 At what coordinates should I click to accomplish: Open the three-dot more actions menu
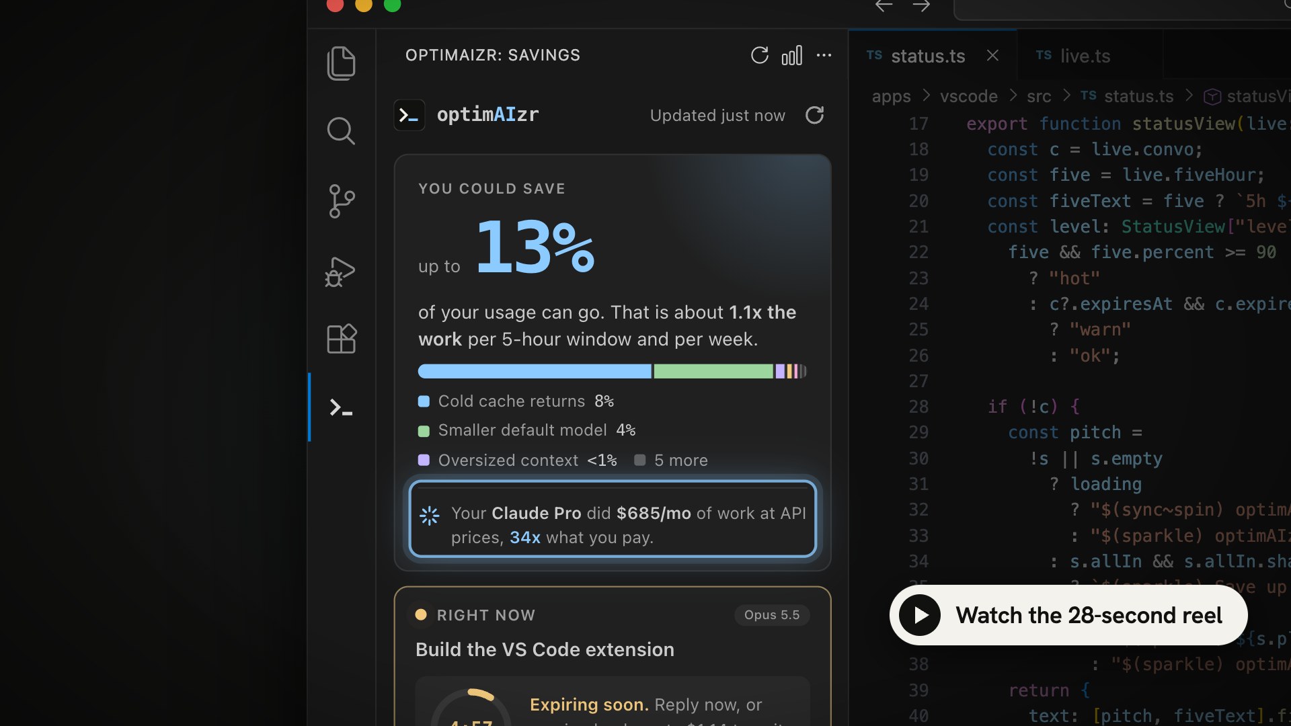pos(824,55)
